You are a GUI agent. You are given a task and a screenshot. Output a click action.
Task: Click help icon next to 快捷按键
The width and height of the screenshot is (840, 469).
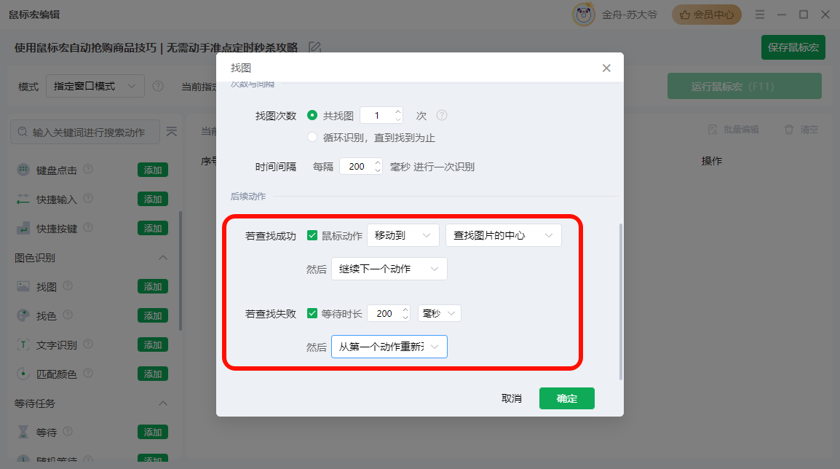point(88,227)
